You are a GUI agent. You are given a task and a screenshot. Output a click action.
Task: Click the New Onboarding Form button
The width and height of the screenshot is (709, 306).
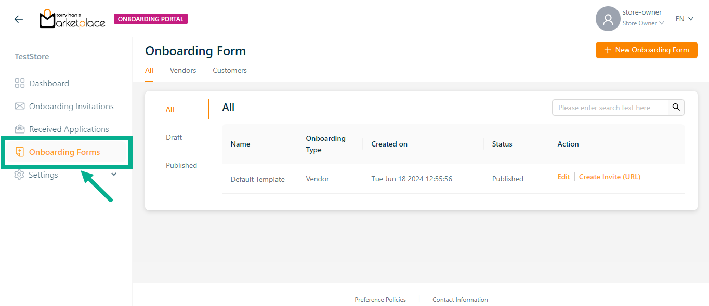[646, 50]
